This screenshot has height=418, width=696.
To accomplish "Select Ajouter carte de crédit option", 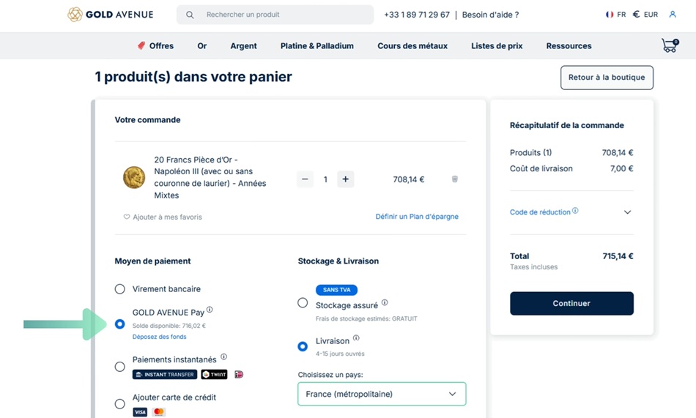I will (x=120, y=404).
